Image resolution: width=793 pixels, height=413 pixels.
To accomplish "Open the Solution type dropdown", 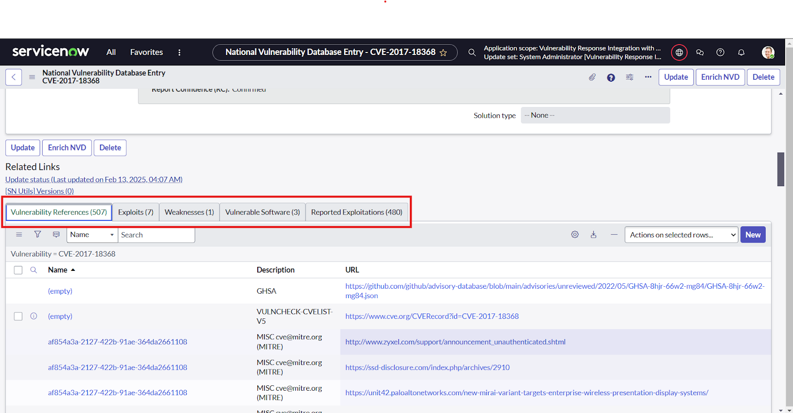I will (x=595, y=115).
